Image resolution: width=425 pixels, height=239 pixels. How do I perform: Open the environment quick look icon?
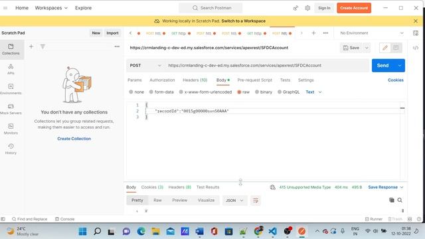click(x=416, y=33)
